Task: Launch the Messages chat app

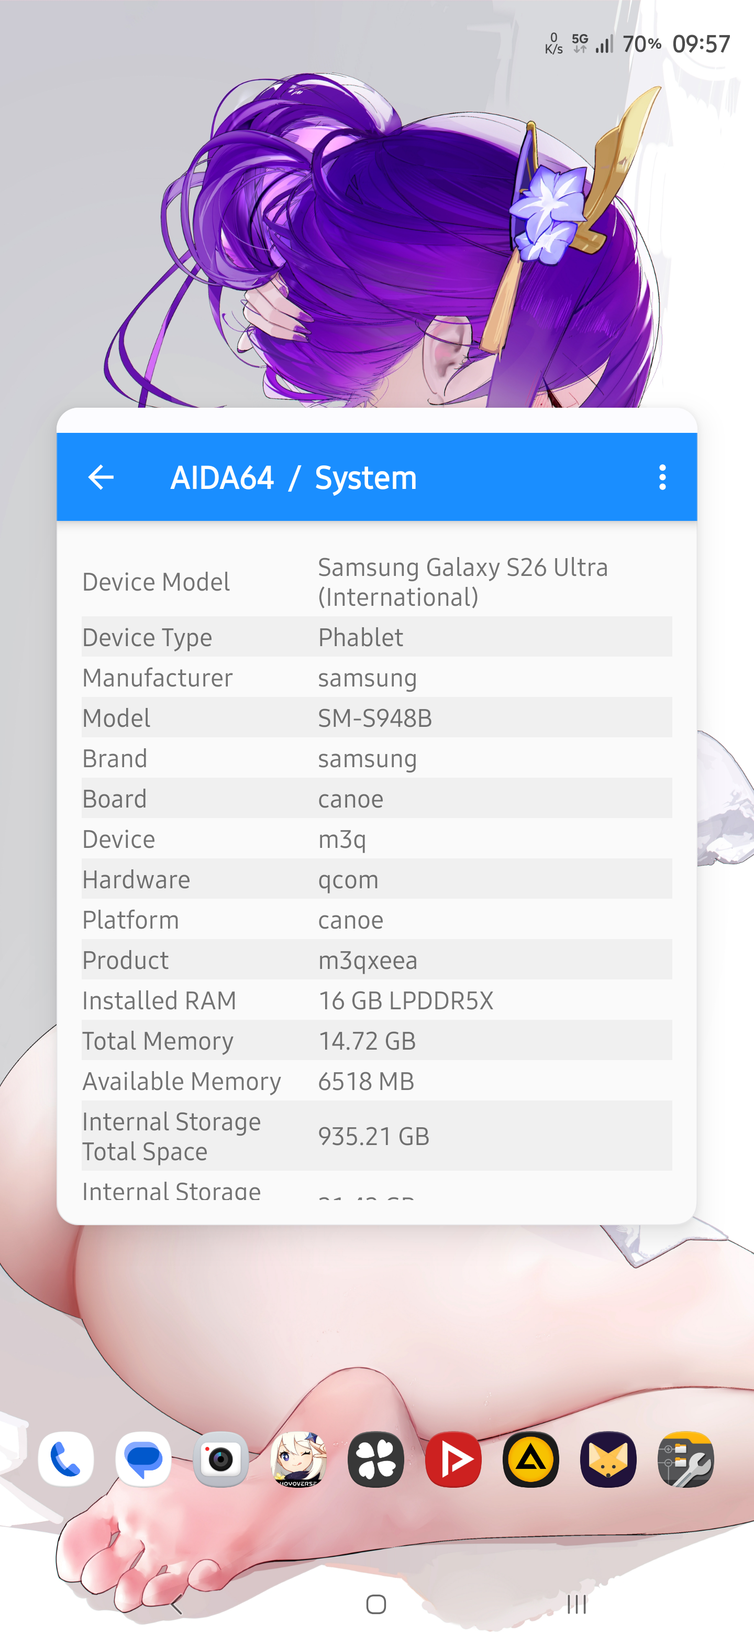Action: [x=143, y=1459]
